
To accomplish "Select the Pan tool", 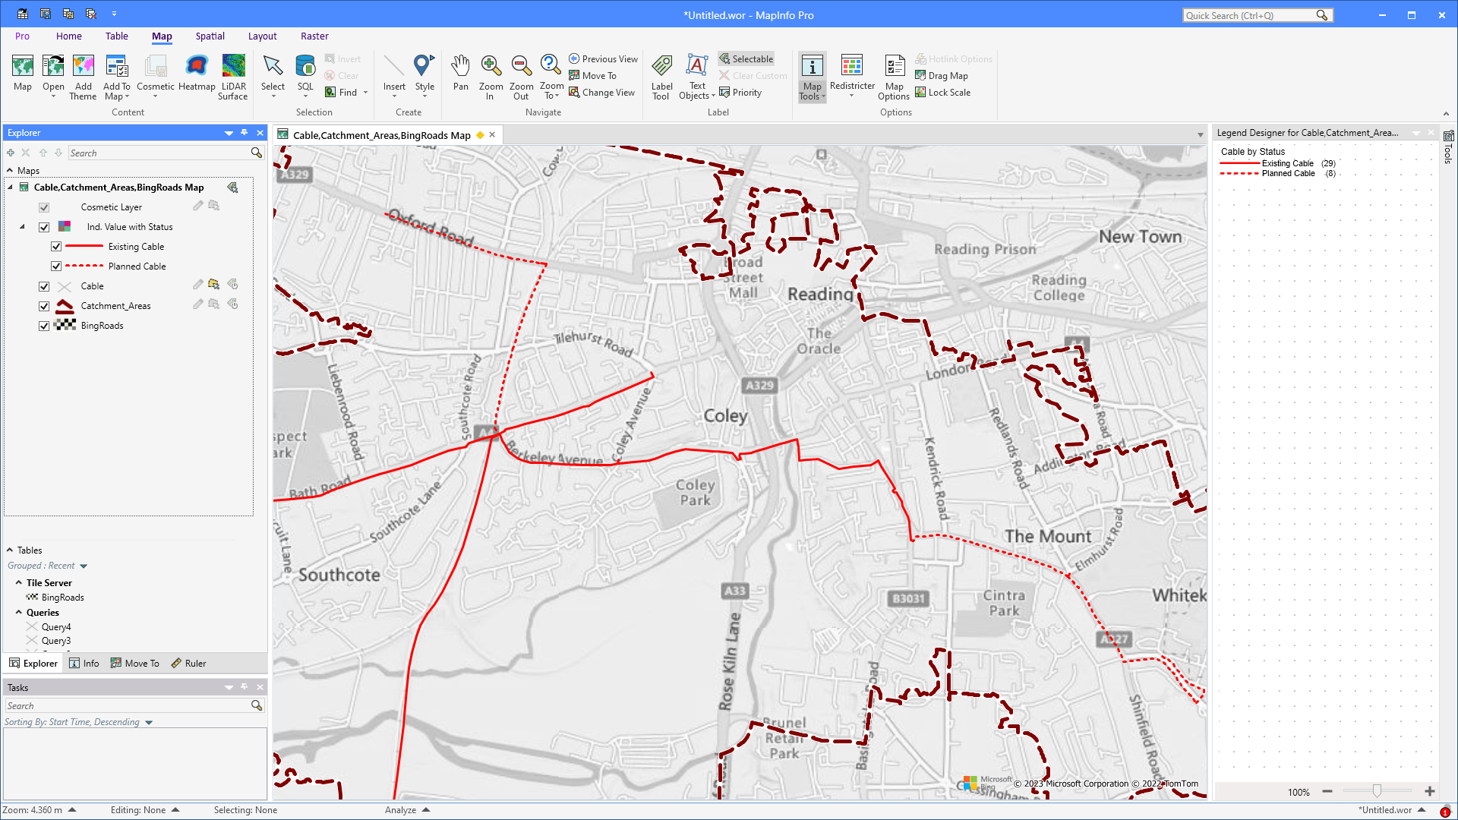I will [x=460, y=76].
